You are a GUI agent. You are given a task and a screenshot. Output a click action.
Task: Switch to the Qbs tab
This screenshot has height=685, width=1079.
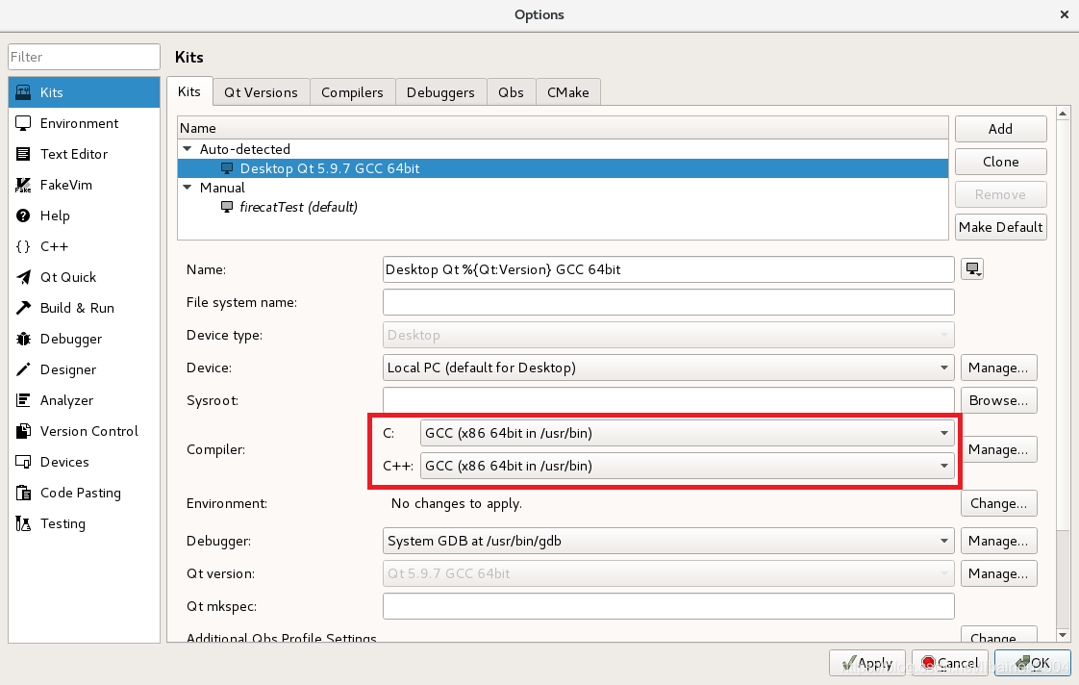click(512, 92)
